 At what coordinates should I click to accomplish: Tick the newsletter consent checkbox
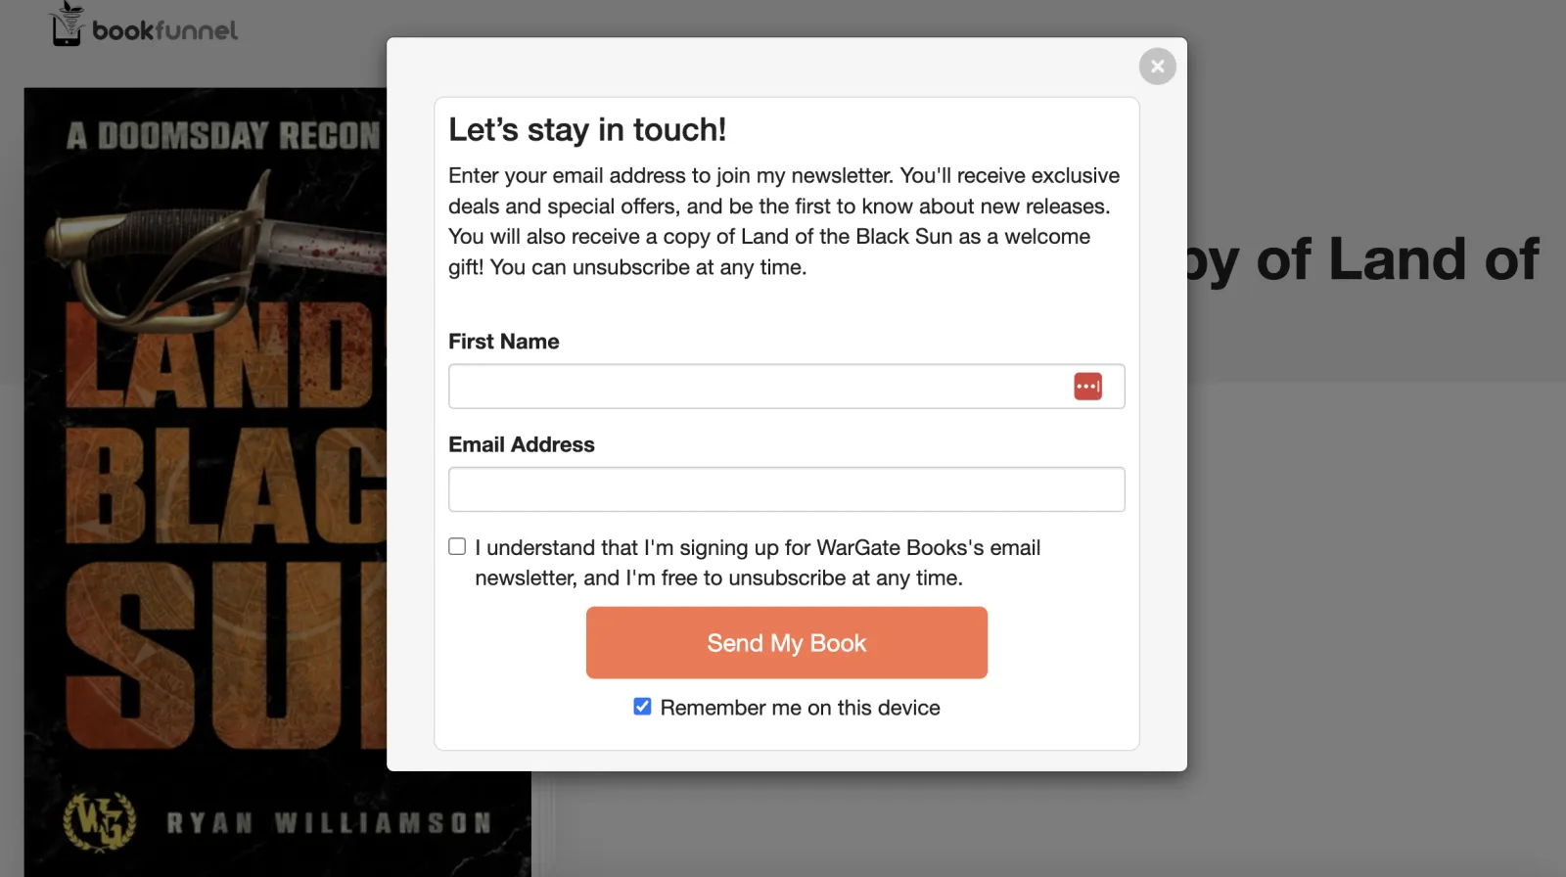[x=457, y=547]
